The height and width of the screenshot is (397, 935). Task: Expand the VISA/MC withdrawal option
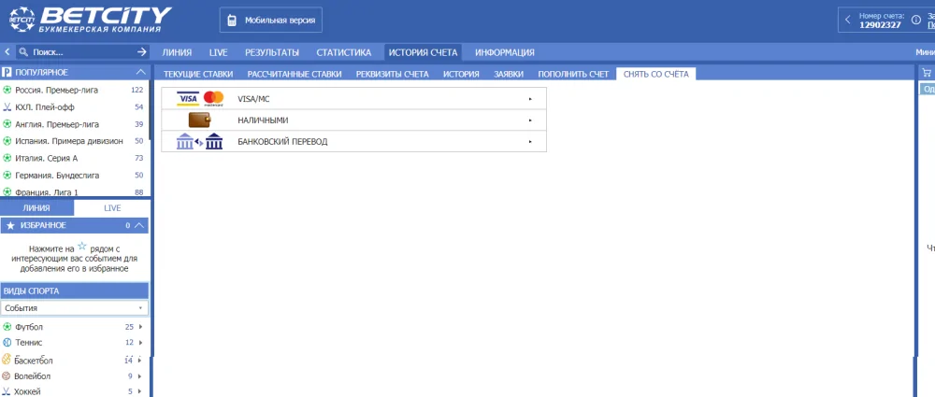[529, 98]
